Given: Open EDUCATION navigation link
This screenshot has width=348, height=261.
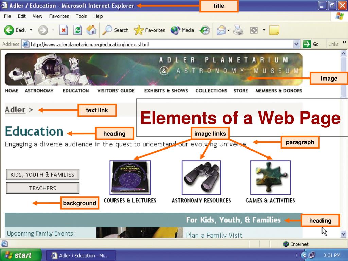Looking at the screenshot, I should 76,91.
